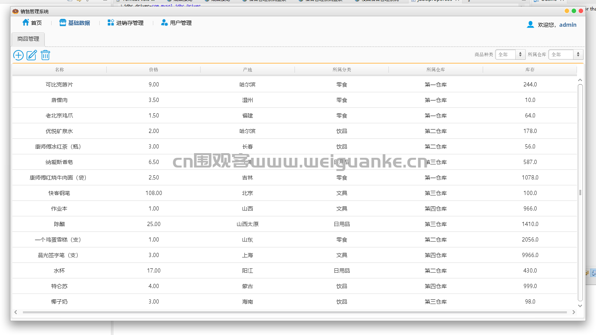Sort by 库存 column header

click(530, 70)
